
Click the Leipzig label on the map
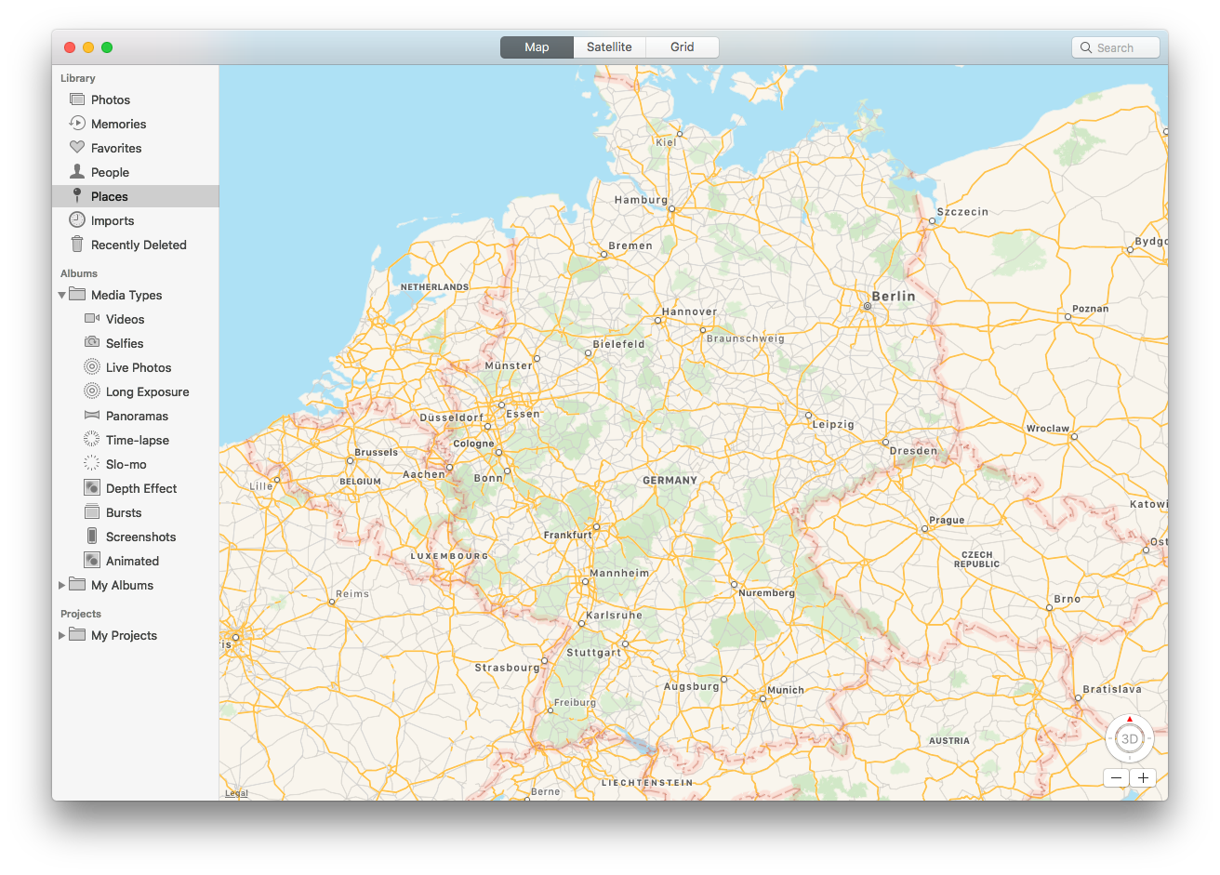point(833,425)
